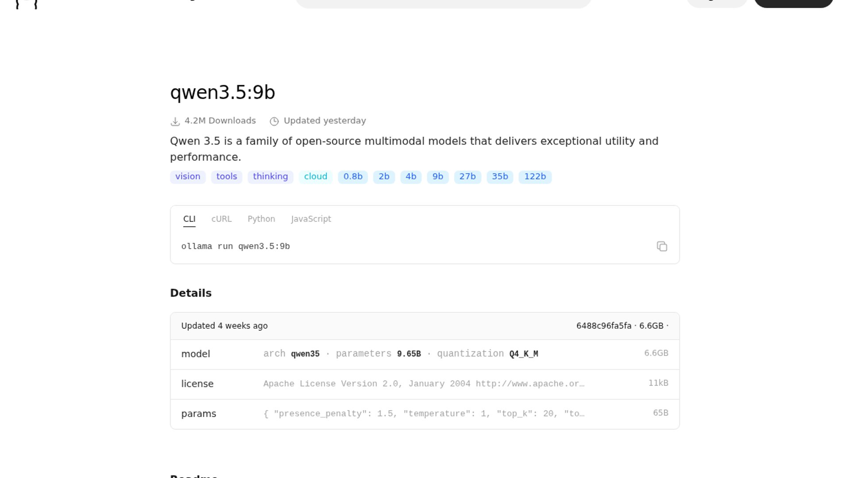
Task: Open the model details row
Action: pos(425,354)
